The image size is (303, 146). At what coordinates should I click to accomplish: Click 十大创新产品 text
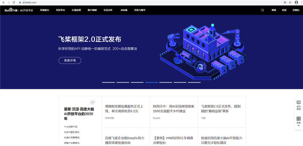(71, 127)
